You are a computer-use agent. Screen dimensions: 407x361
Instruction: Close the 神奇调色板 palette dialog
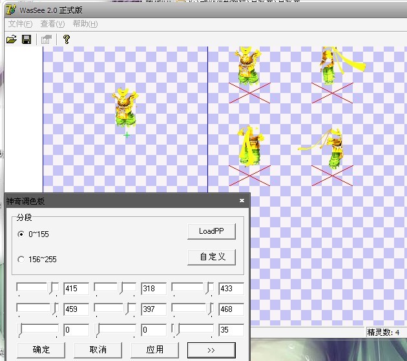pos(242,201)
